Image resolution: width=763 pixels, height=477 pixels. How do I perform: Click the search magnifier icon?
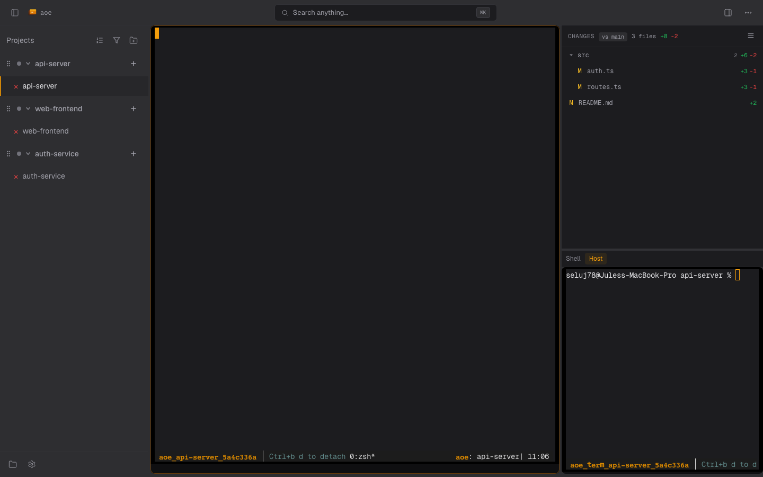point(285,13)
